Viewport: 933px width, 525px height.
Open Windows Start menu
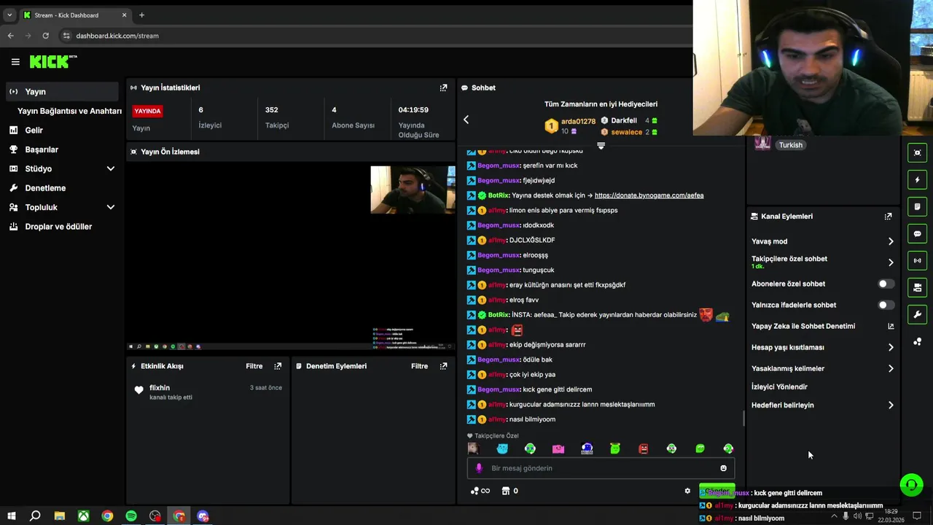pyautogui.click(x=12, y=516)
